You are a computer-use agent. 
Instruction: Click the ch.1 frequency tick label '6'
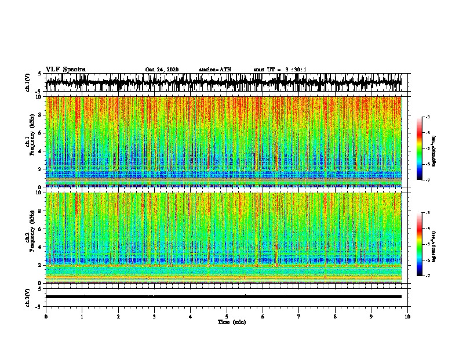(40, 133)
